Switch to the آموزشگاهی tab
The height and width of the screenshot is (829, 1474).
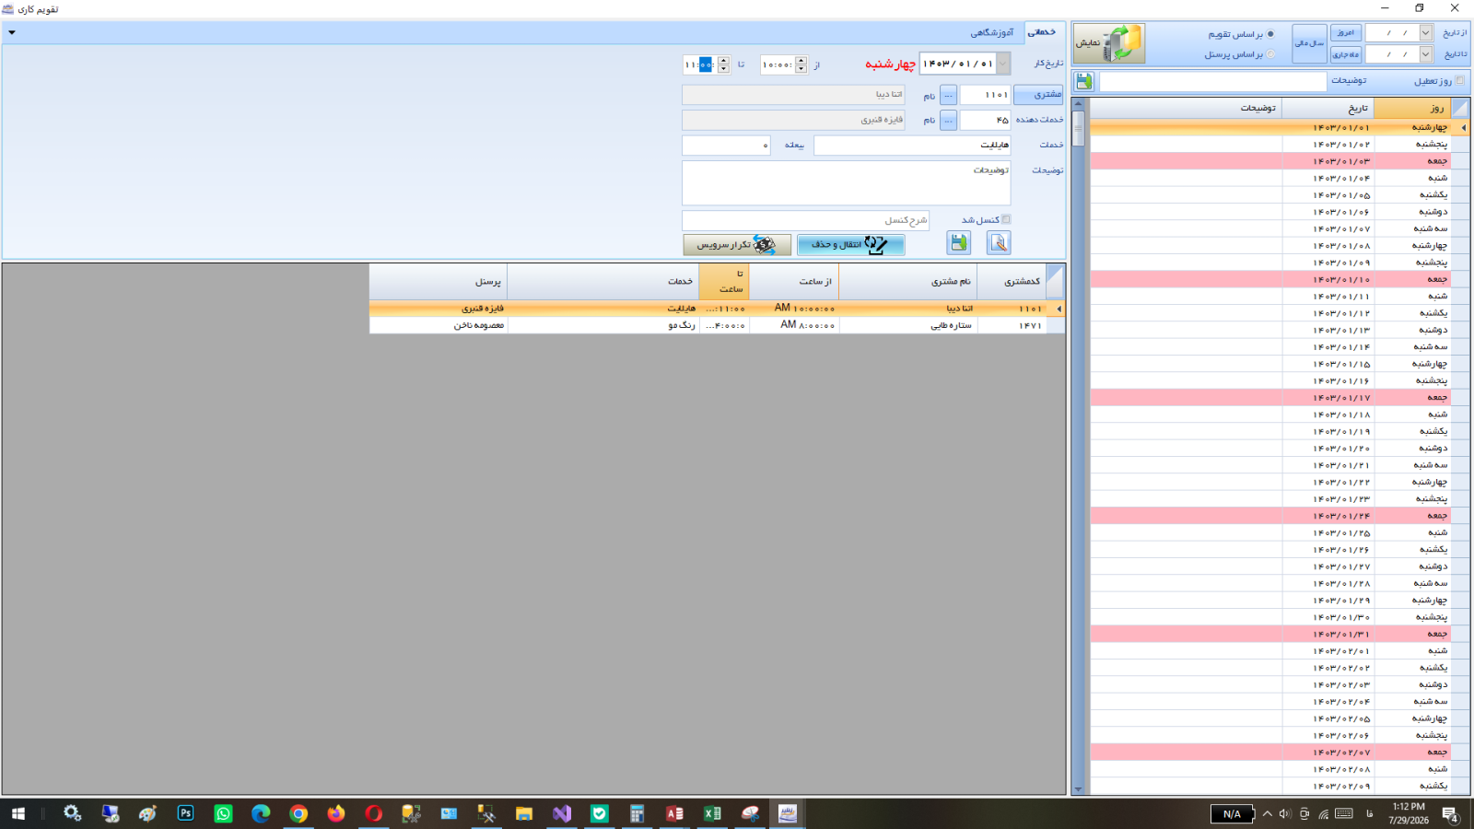pos(991,33)
